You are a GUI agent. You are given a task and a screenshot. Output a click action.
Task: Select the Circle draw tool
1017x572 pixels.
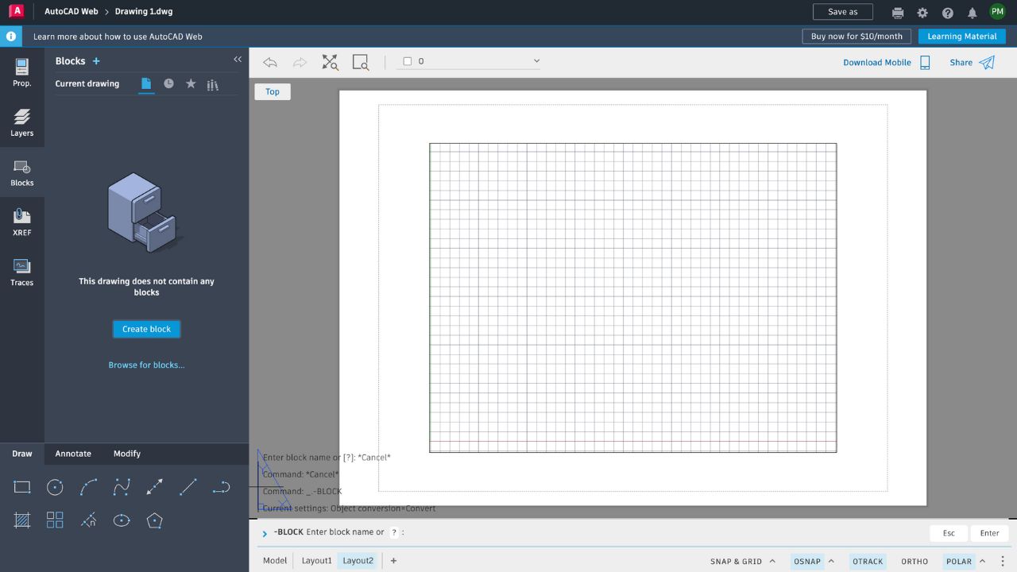[55, 487]
